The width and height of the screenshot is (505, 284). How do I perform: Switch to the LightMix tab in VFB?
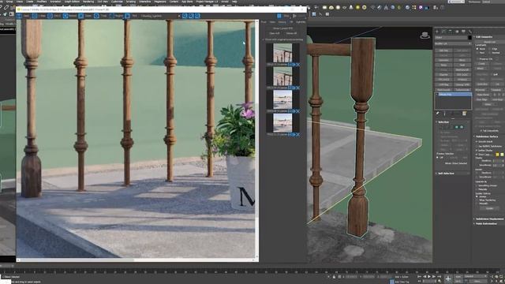(x=301, y=22)
